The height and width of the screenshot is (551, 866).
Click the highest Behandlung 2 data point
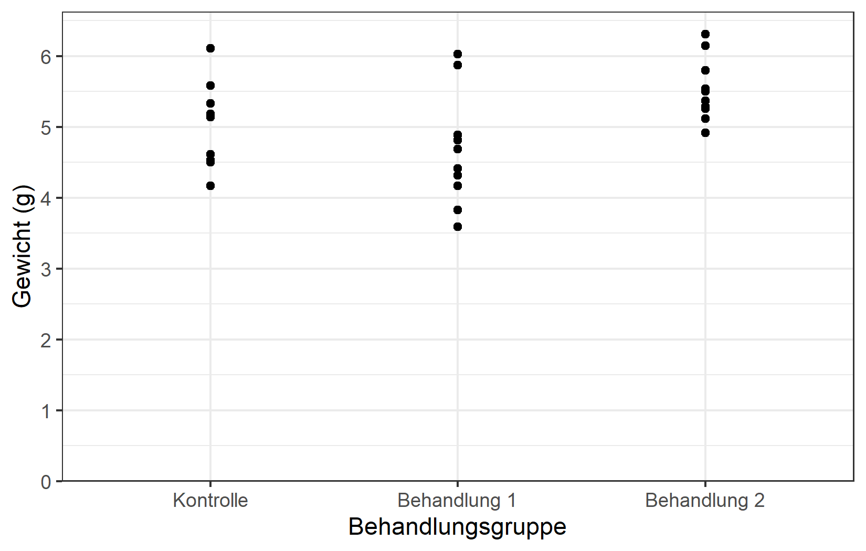click(705, 34)
